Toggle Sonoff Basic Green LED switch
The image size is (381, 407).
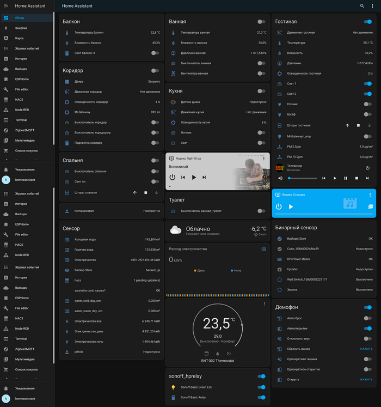(261, 387)
